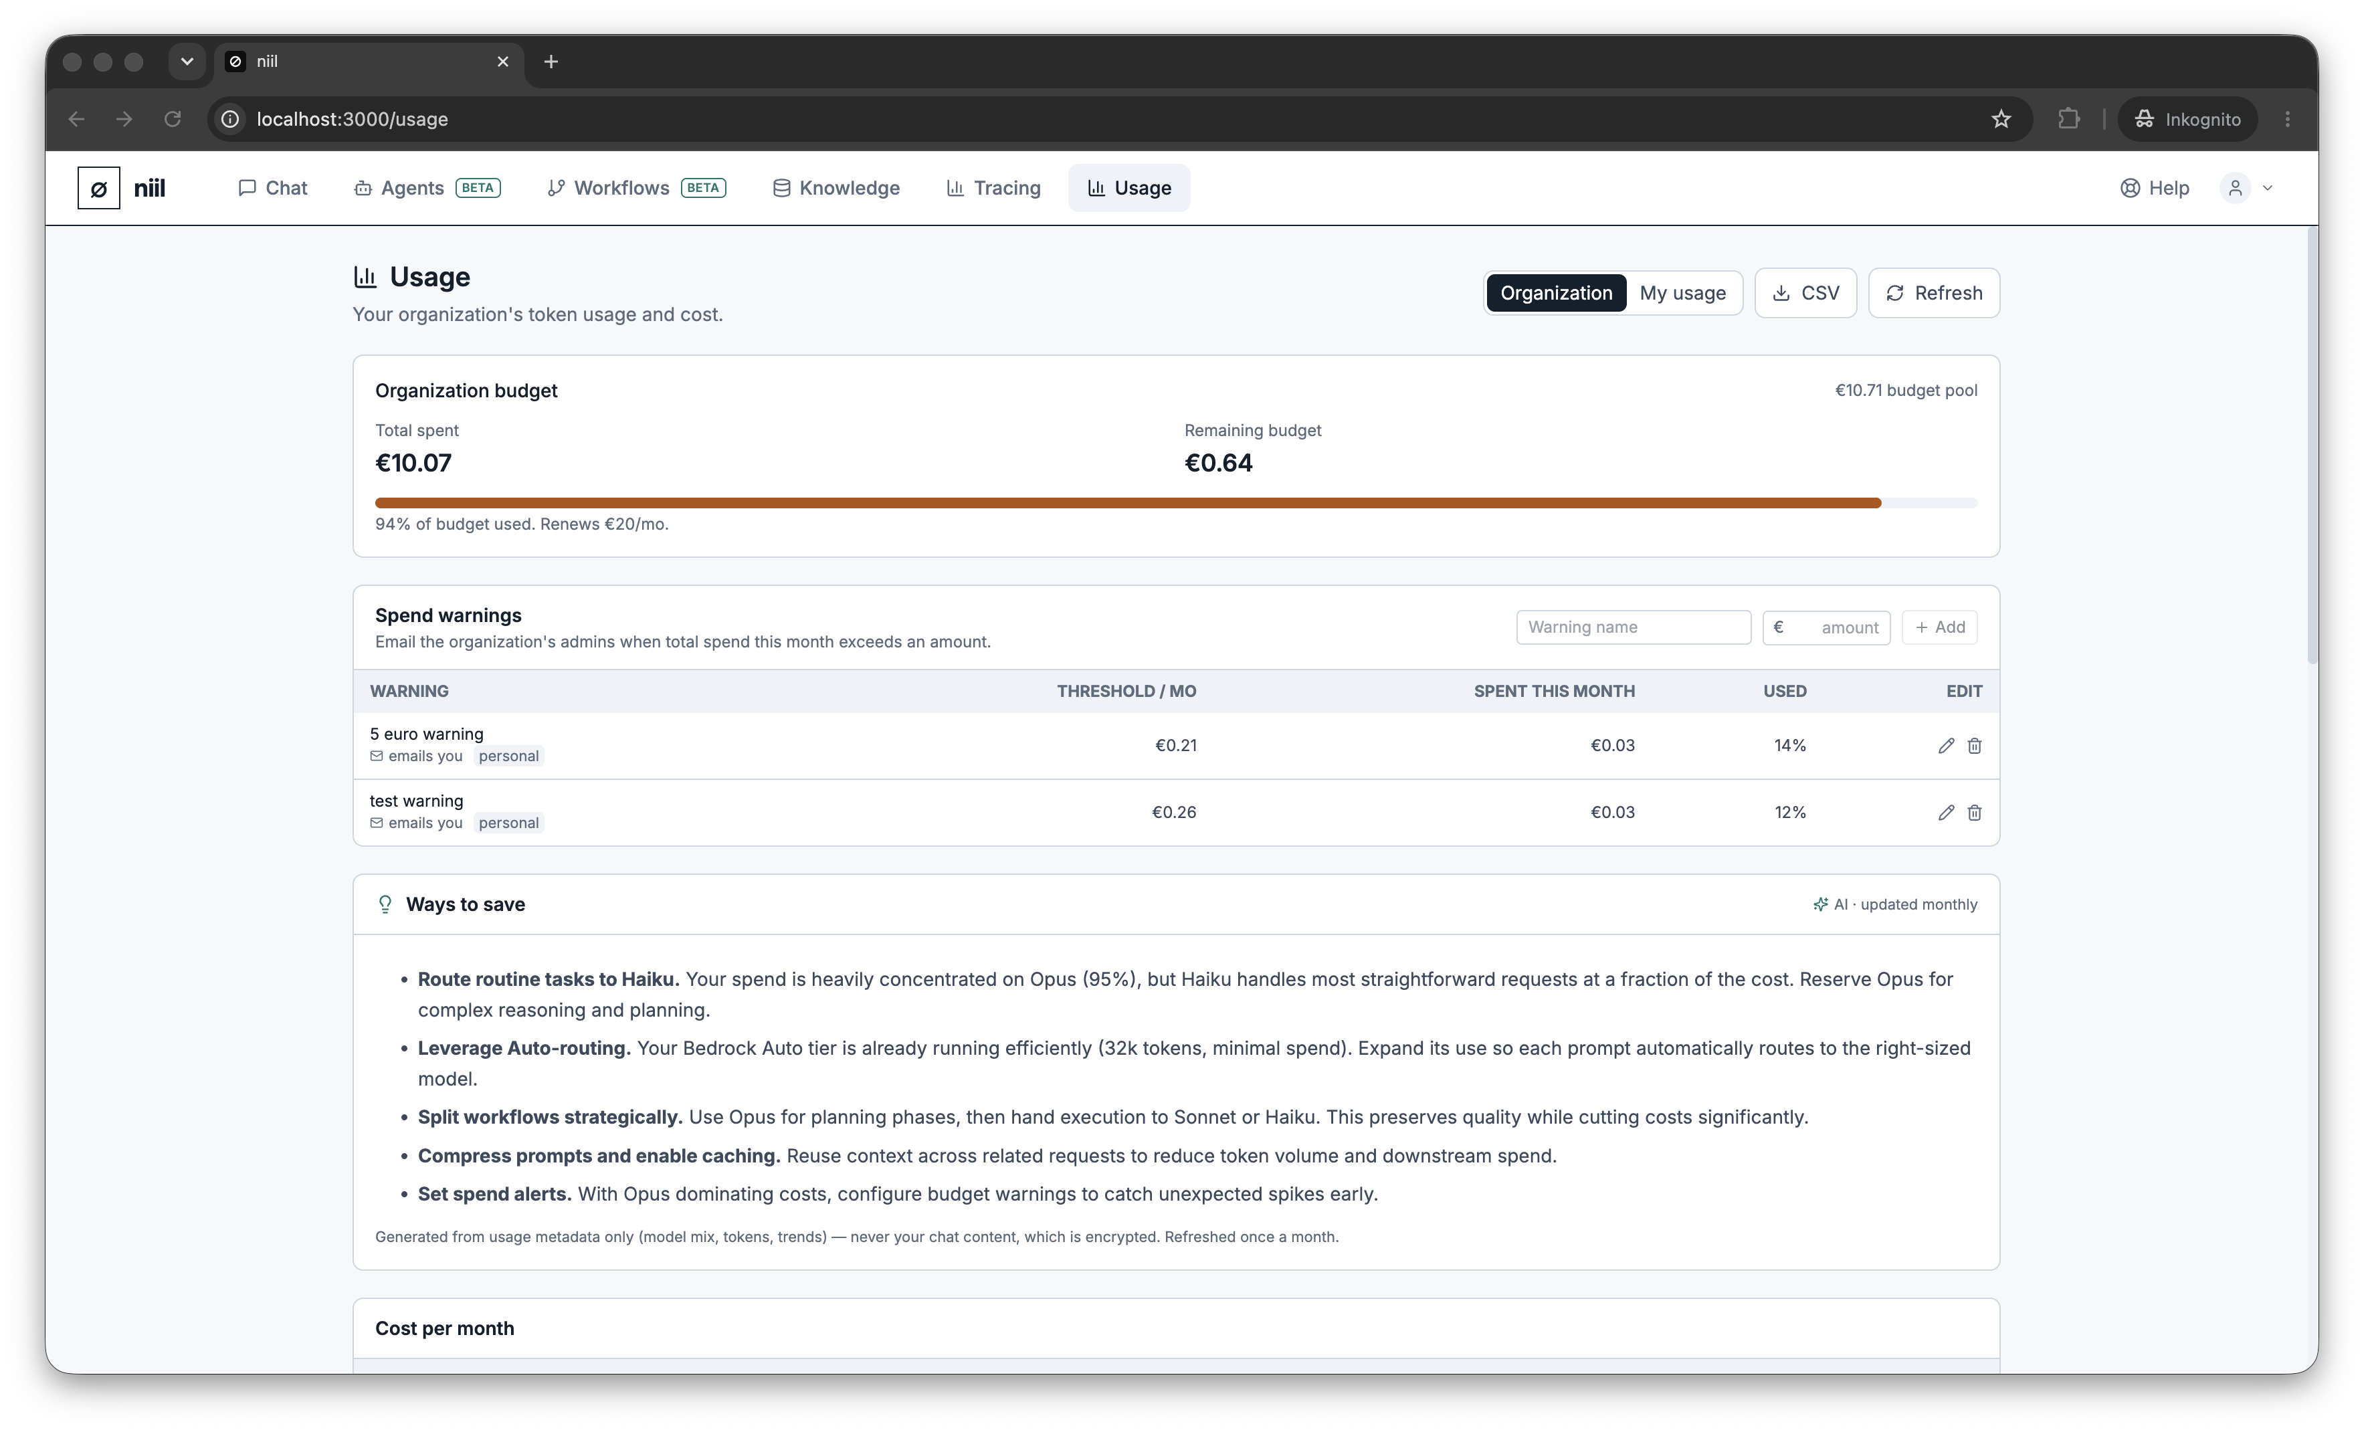The width and height of the screenshot is (2364, 1430).
Task: Edit the test warning row
Action: 1946,813
